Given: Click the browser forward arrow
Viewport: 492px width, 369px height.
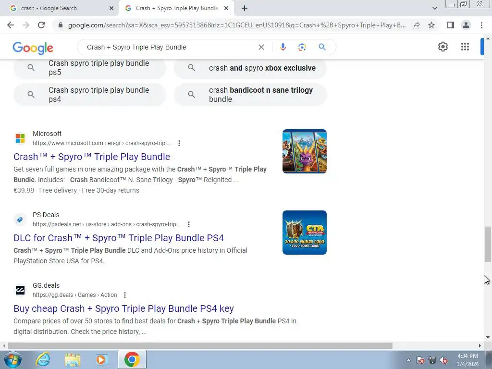Looking at the screenshot, I should tap(26, 25).
